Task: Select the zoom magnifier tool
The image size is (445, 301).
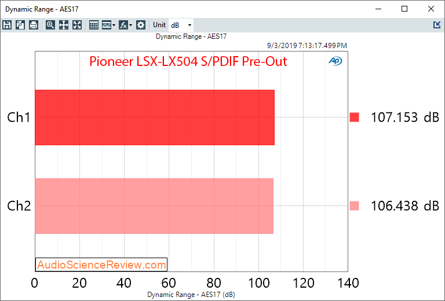Action: (x=50, y=25)
